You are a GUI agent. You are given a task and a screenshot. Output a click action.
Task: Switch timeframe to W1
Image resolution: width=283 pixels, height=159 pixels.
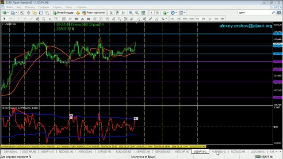[216, 19]
